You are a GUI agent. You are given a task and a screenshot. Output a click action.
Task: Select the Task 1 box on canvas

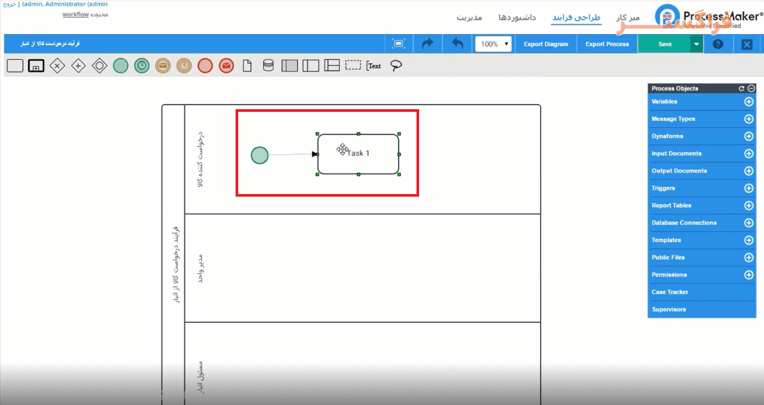click(371, 162)
